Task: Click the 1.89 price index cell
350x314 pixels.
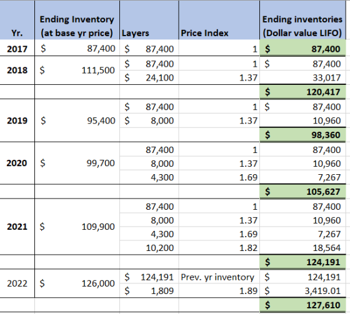Action: click(219, 290)
